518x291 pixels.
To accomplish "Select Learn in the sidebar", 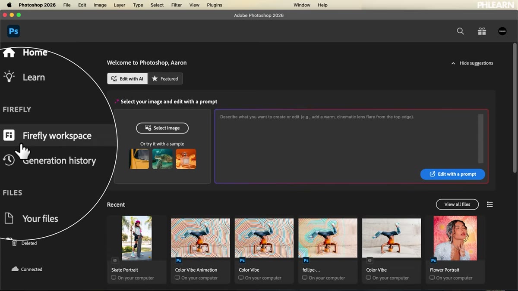I will (34, 77).
